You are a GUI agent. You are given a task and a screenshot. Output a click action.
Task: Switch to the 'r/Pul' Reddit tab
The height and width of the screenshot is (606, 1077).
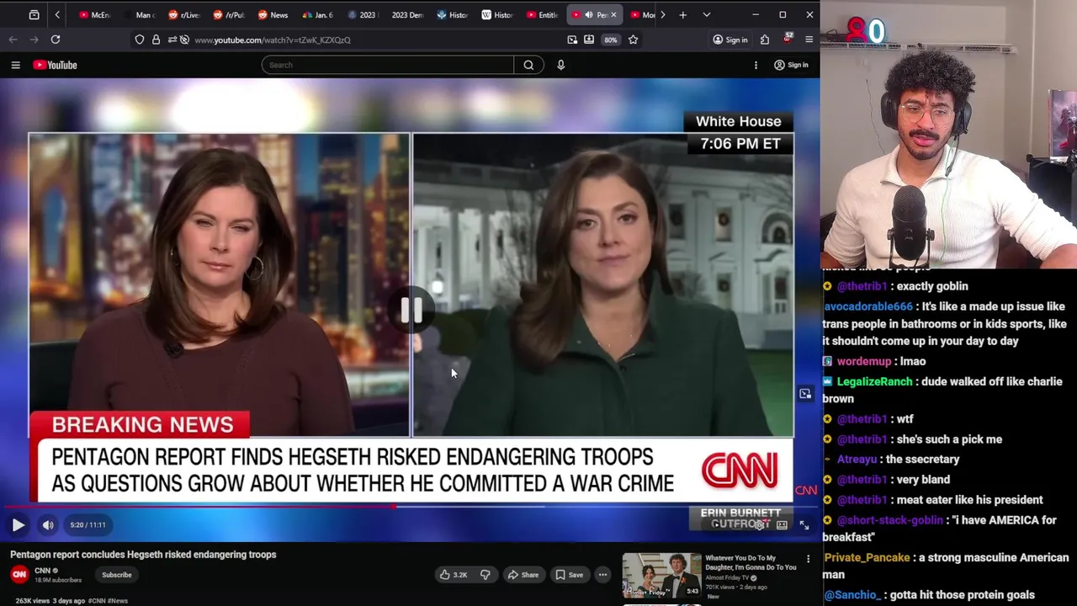coord(228,14)
